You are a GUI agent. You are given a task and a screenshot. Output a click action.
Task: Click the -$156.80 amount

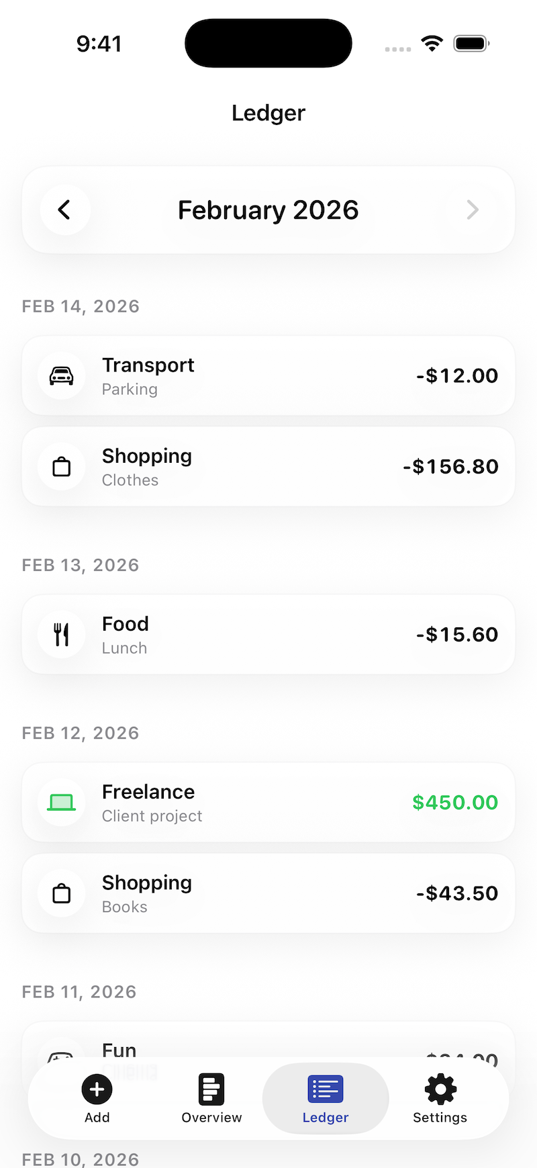point(450,467)
